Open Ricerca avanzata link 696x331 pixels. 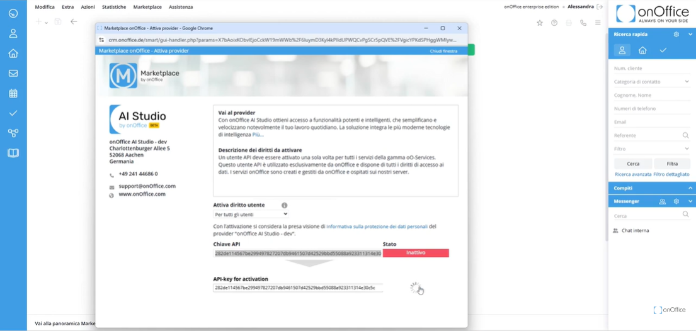click(633, 174)
